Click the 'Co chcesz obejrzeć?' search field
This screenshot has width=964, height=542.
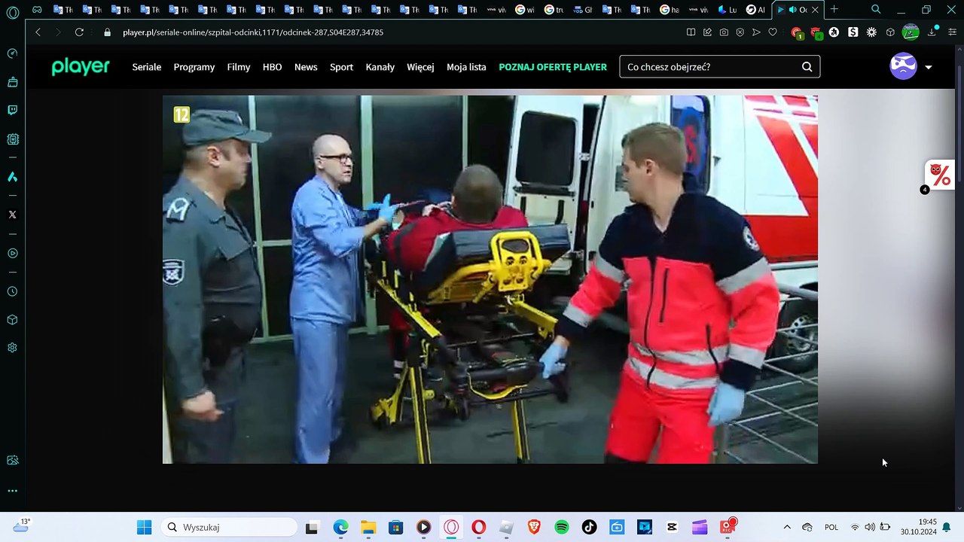(720, 67)
